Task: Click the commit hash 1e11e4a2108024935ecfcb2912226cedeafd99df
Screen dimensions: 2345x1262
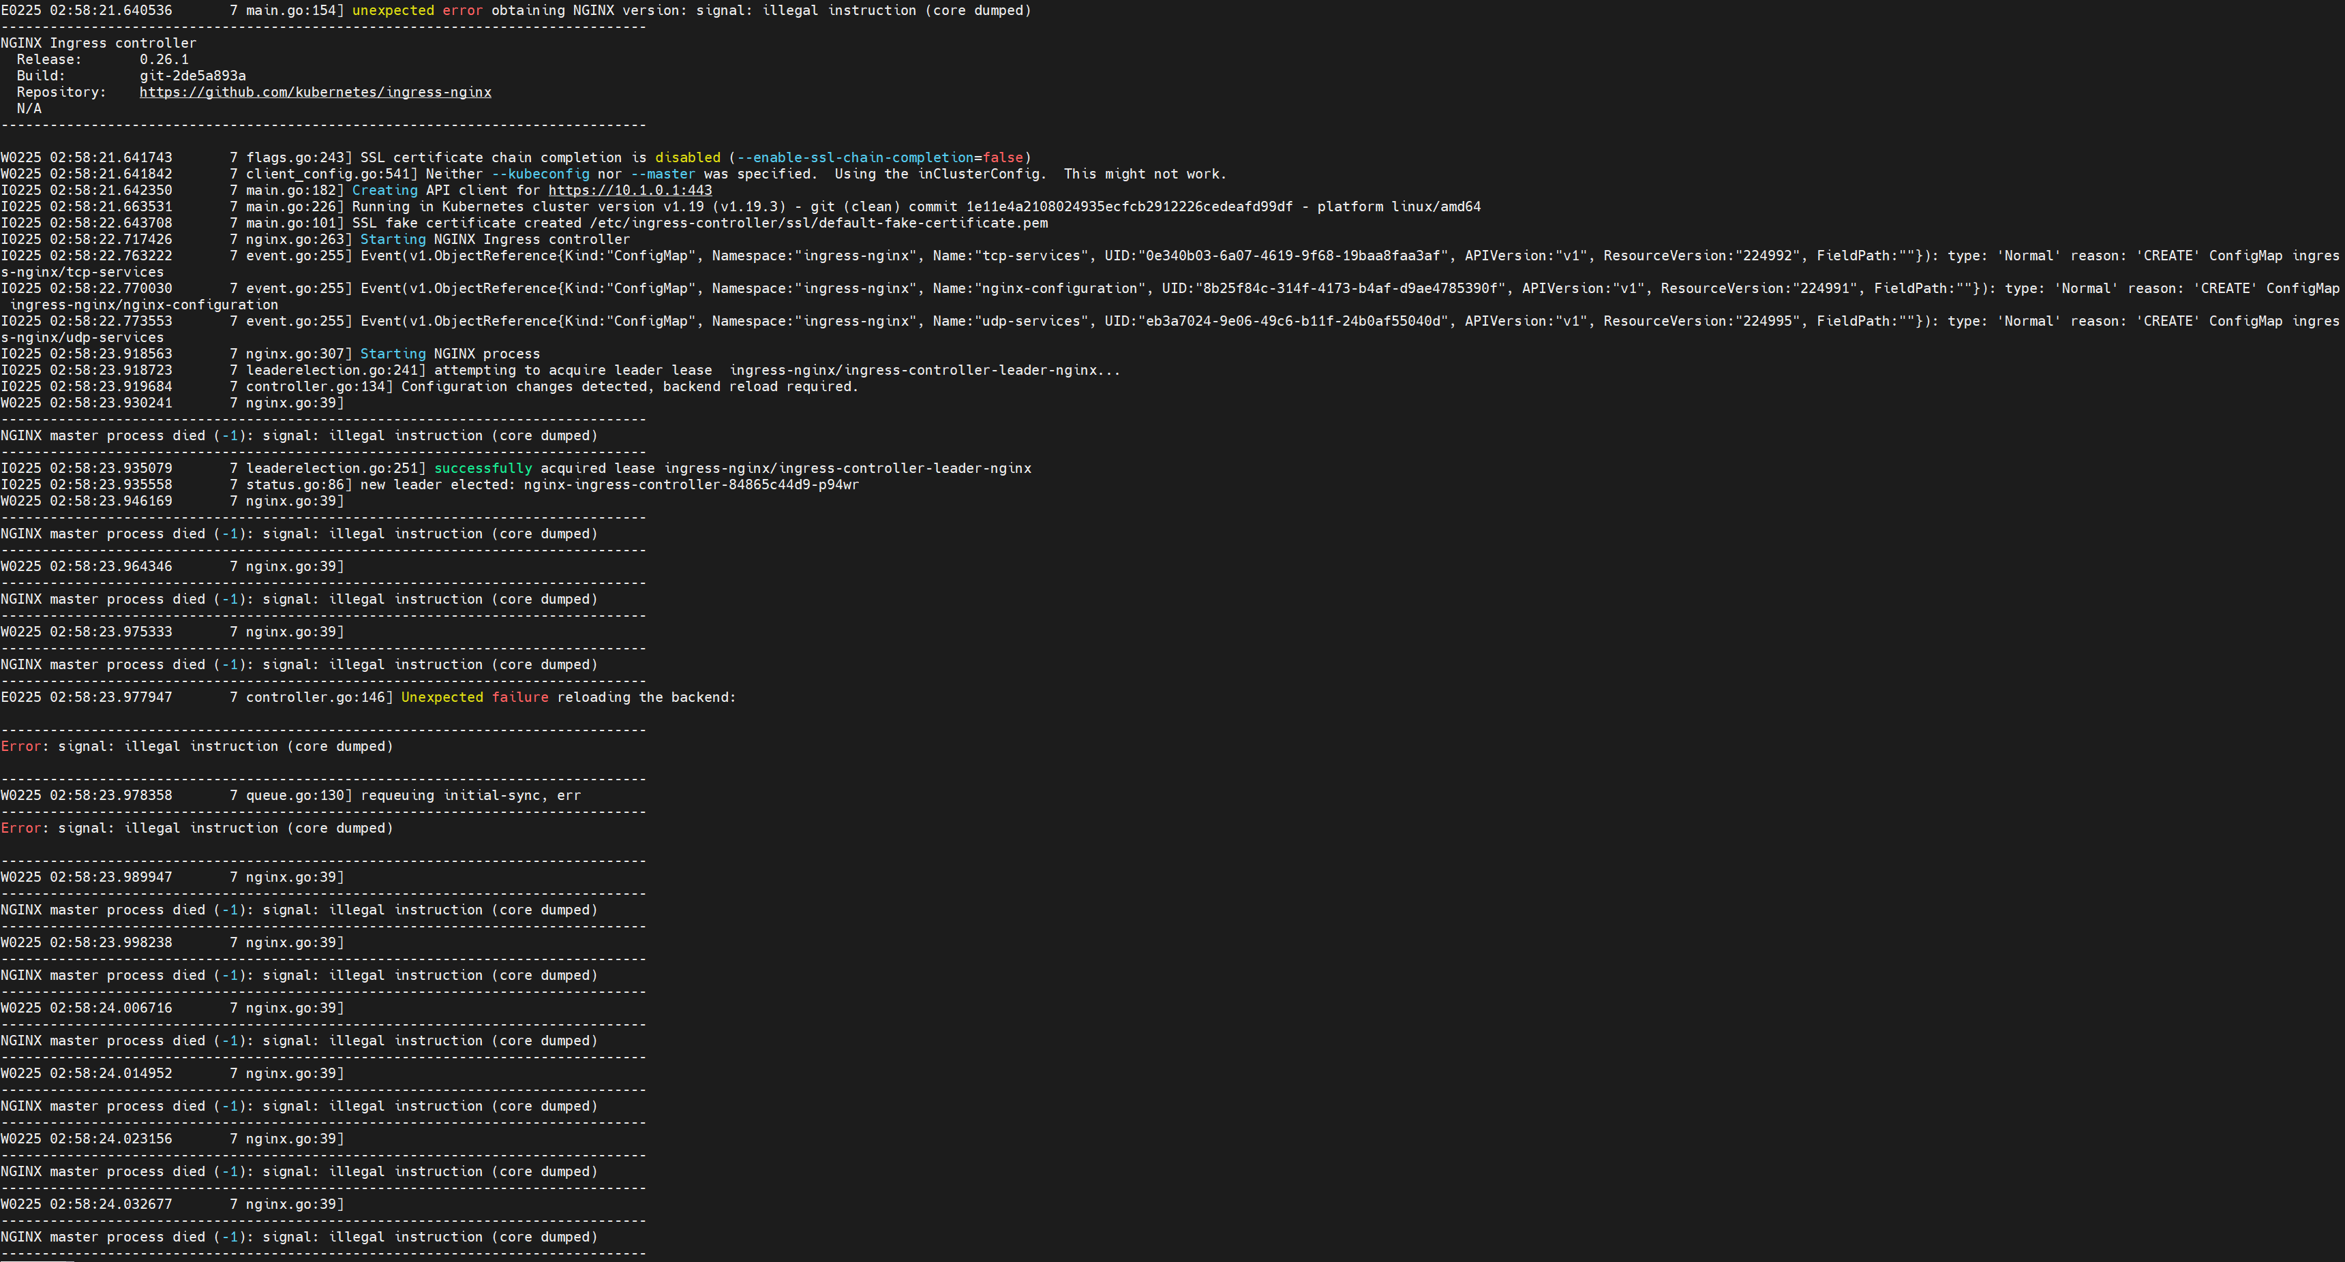Action: tap(1129, 206)
